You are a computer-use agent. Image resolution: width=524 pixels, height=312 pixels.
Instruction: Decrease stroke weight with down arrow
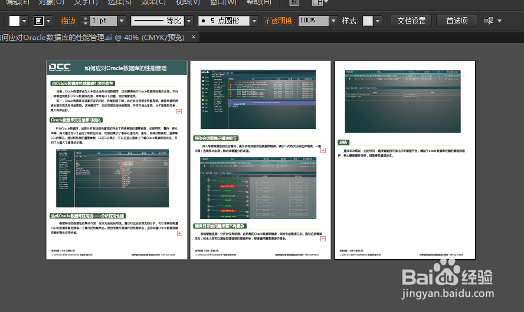pos(86,24)
